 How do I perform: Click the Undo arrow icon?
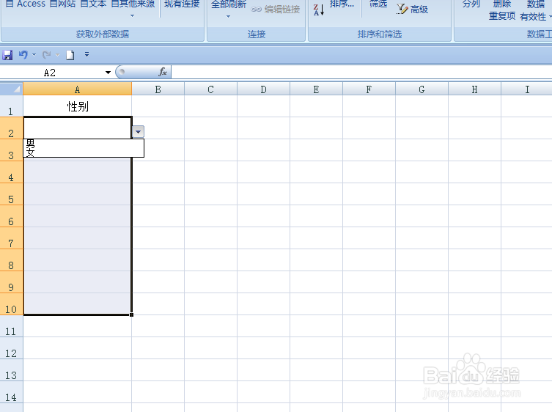tap(23, 54)
